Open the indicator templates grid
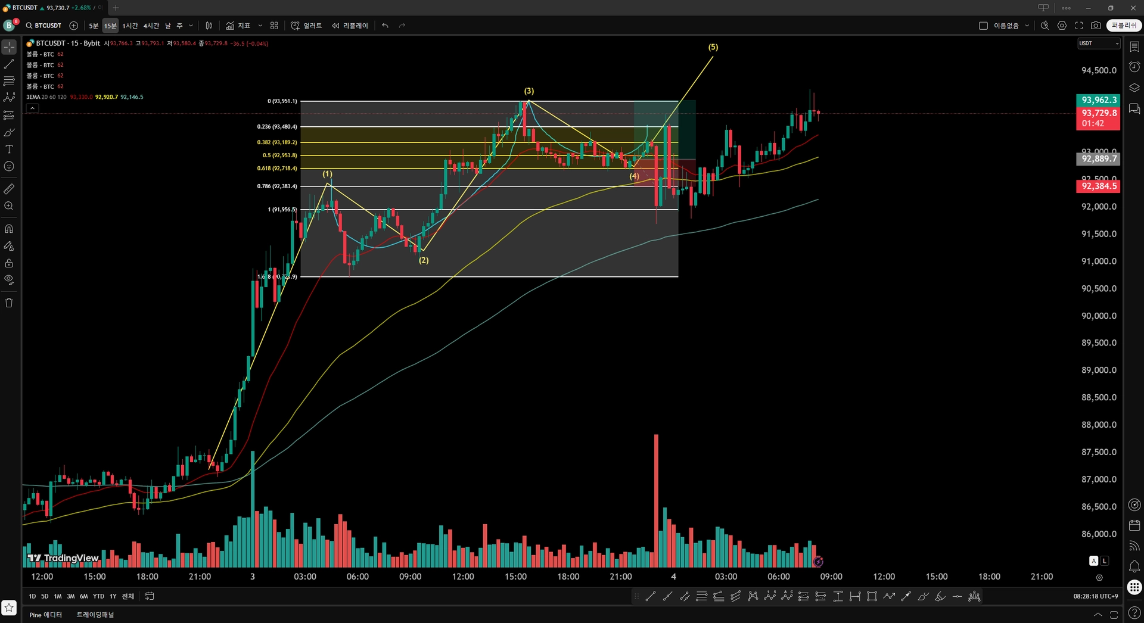This screenshot has height=623, width=1144. [274, 26]
